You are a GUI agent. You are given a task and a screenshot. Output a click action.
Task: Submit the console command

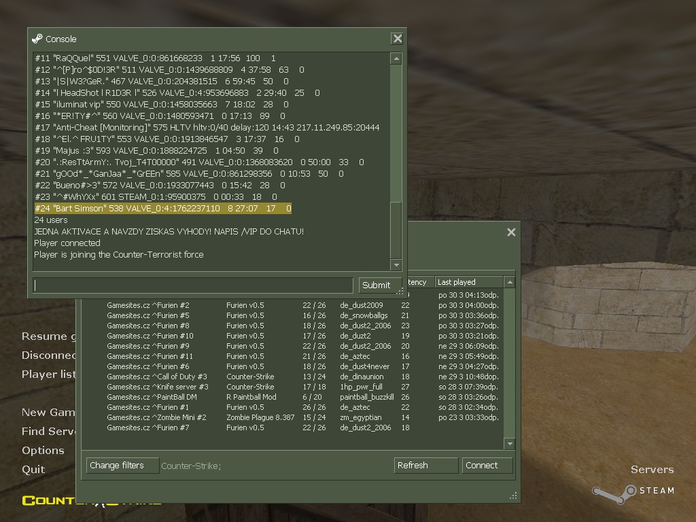377,285
